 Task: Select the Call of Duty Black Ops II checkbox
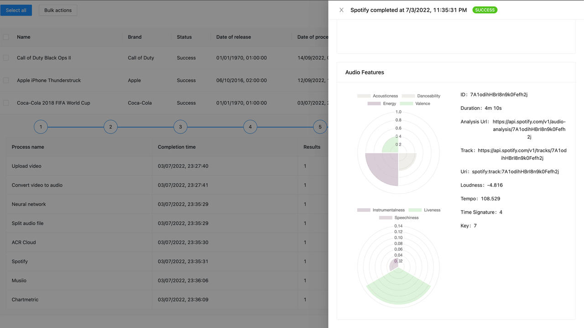6,58
